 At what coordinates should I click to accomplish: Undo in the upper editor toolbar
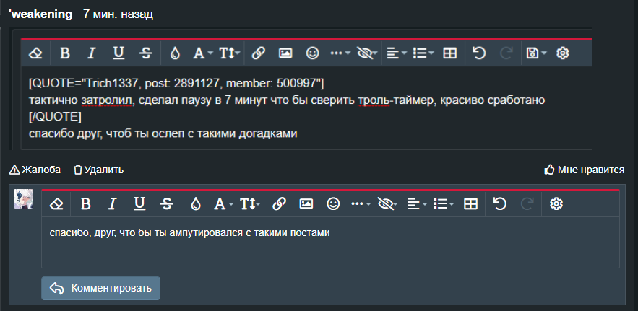pos(479,53)
